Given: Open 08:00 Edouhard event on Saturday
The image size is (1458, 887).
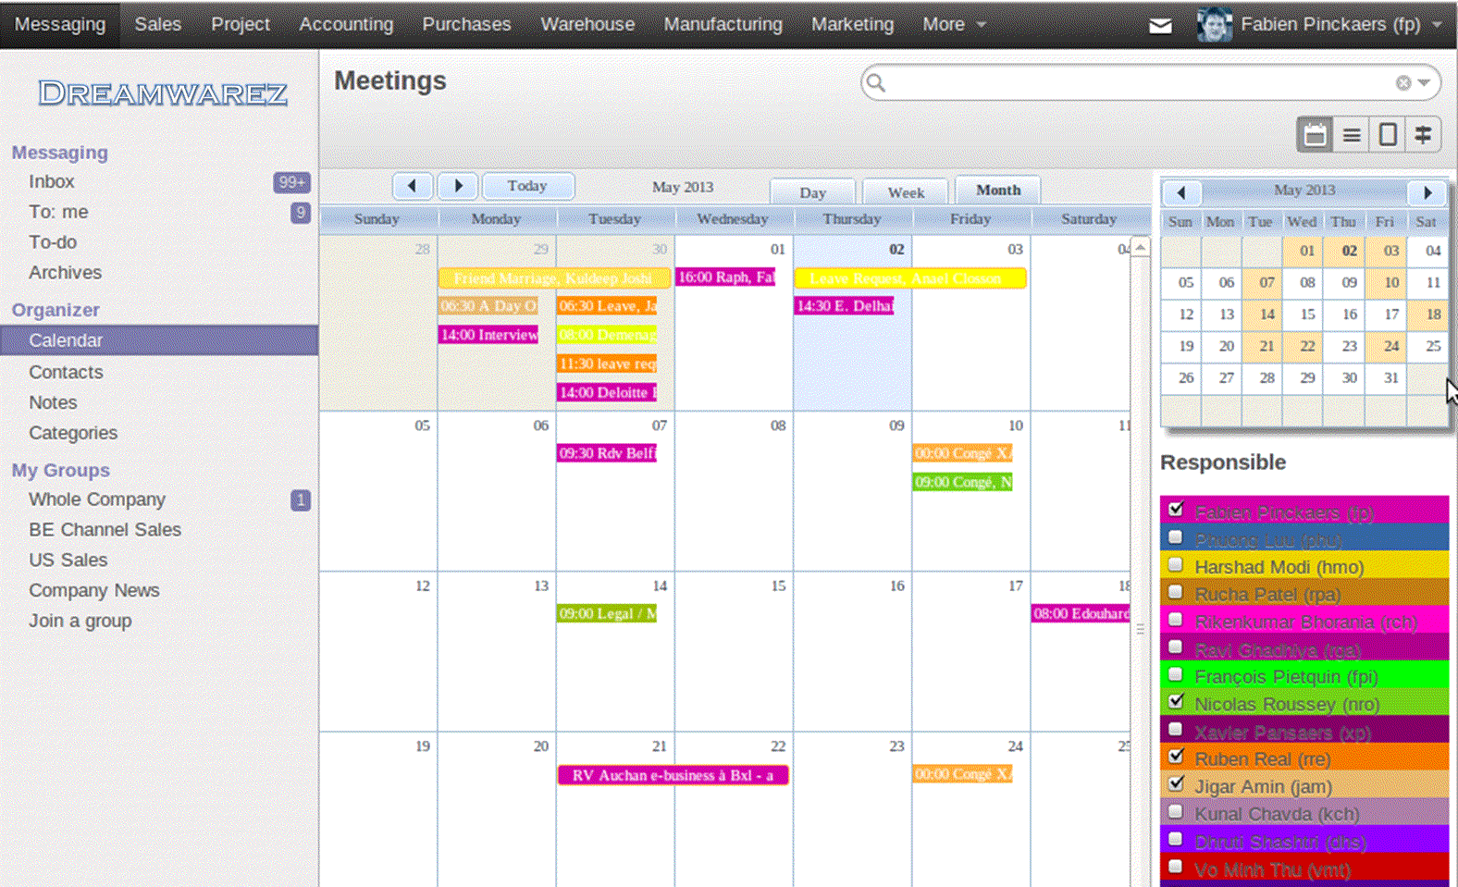Looking at the screenshot, I should click(x=1081, y=613).
